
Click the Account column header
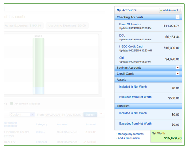[62, 125]
